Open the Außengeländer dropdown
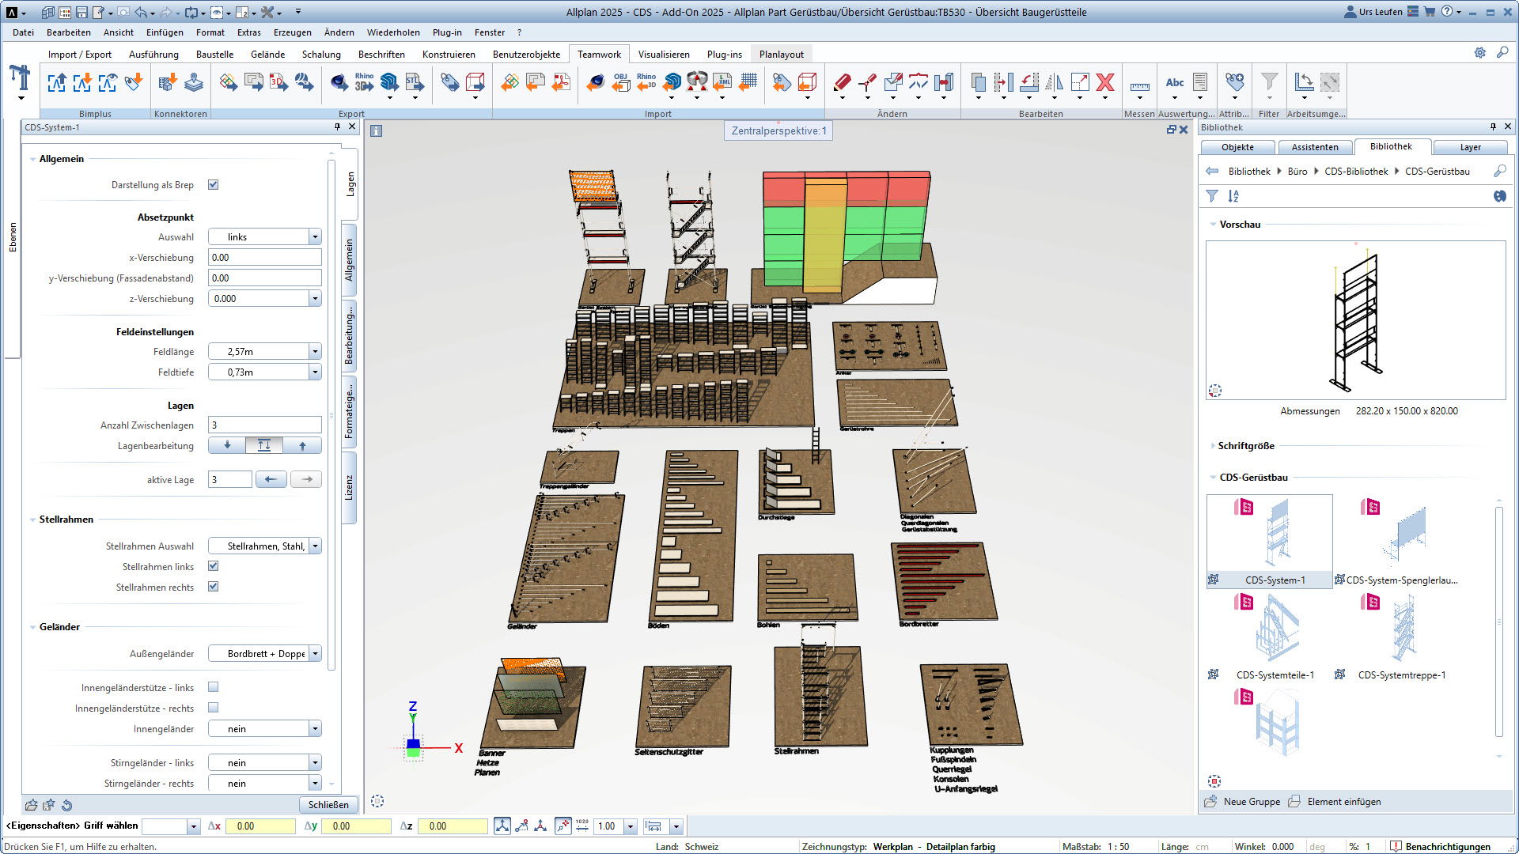This screenshot has height=854, width=1519. click(315, 653)
